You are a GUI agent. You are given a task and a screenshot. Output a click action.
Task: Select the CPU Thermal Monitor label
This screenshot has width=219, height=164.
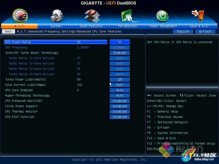[21, 111]
